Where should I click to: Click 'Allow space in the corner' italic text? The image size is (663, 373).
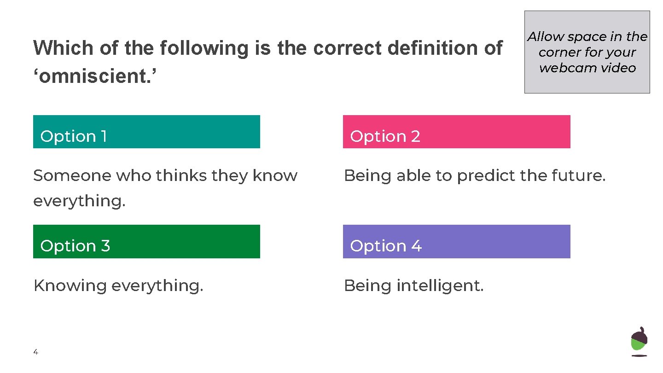pyautogui.click(x=587, y=44)
